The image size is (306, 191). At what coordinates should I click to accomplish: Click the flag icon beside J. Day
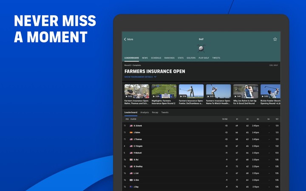pyautogui.click(x=131, y=187)
